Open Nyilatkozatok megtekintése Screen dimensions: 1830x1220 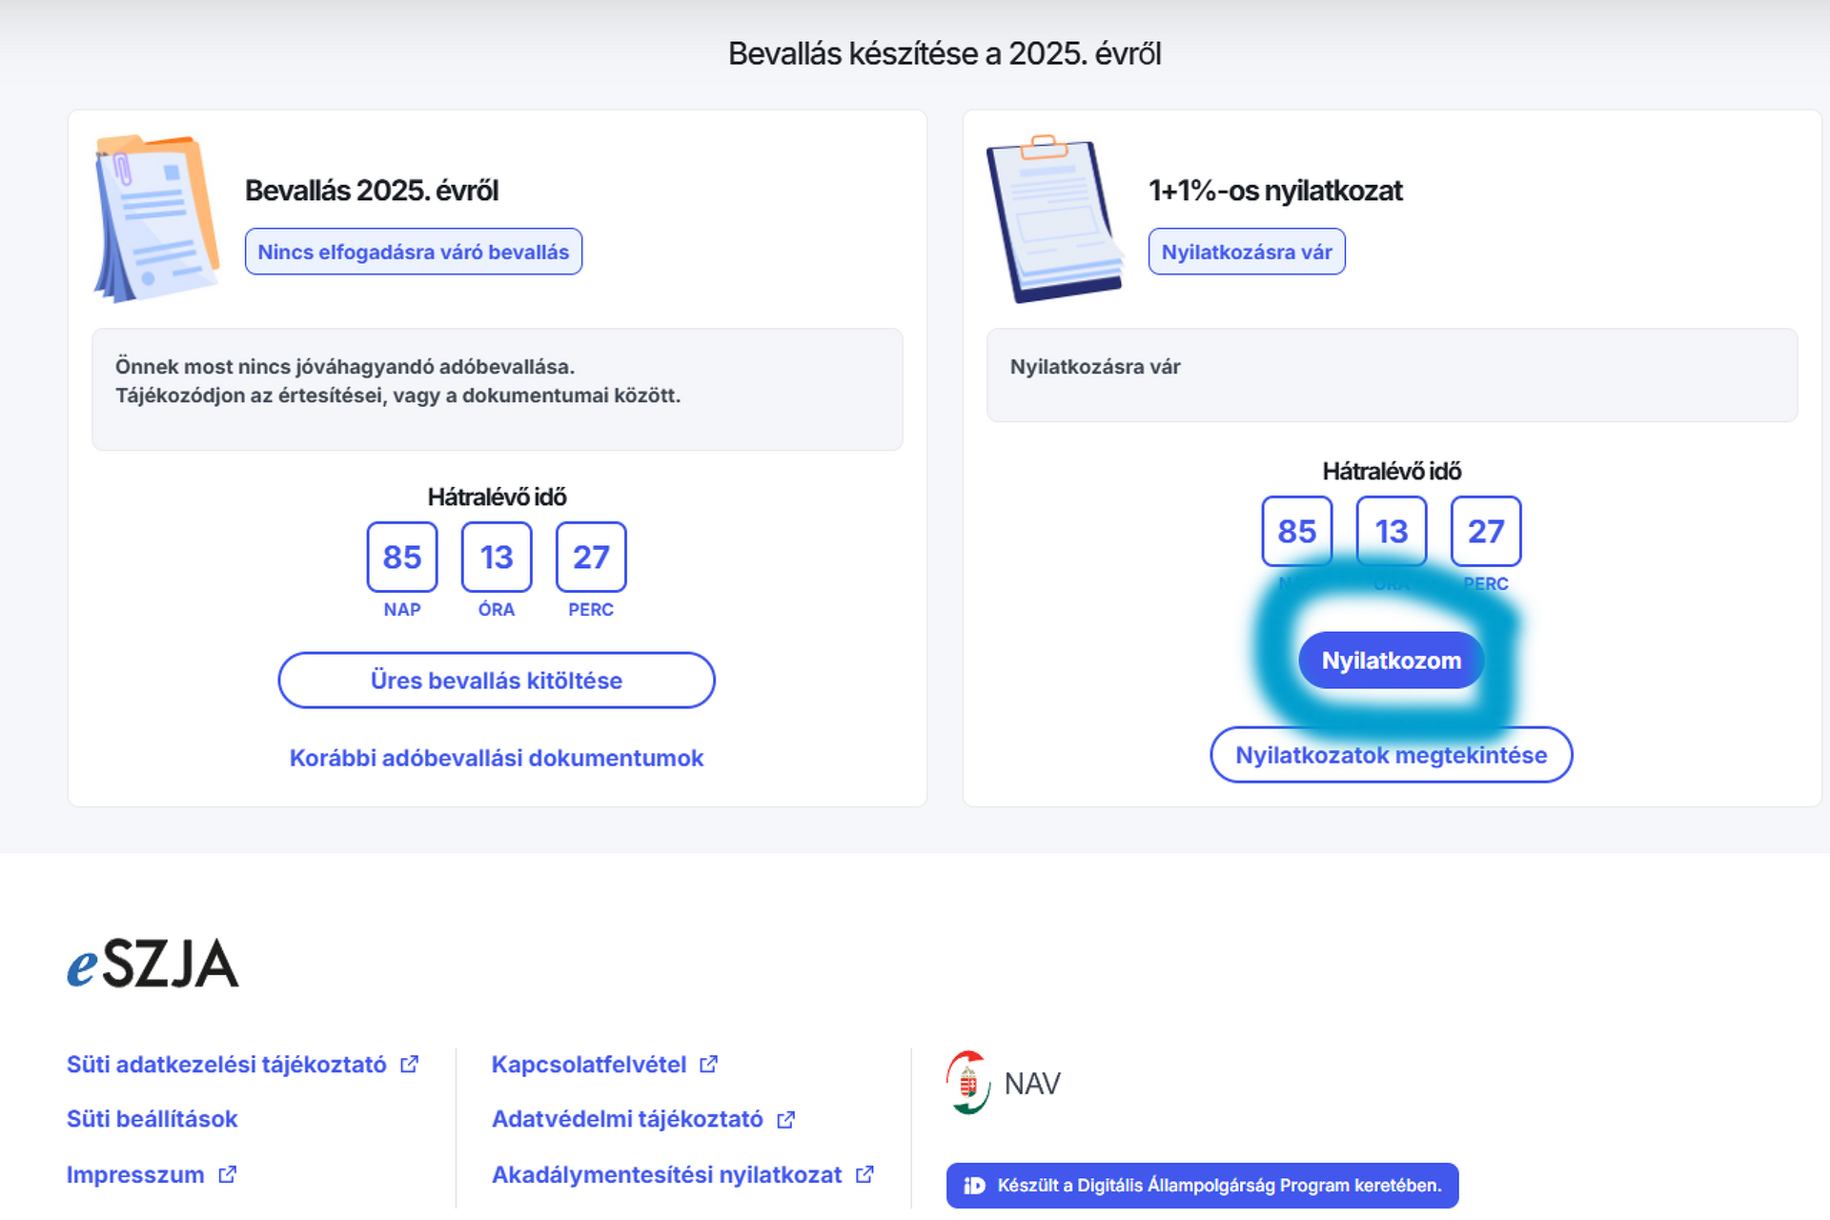1391,755
